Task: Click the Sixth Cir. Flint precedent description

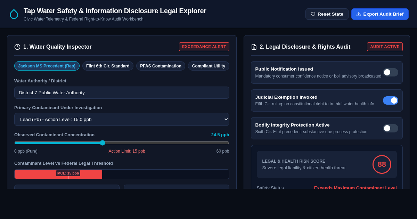Action: pyautogui.click(x=311, y=132)
